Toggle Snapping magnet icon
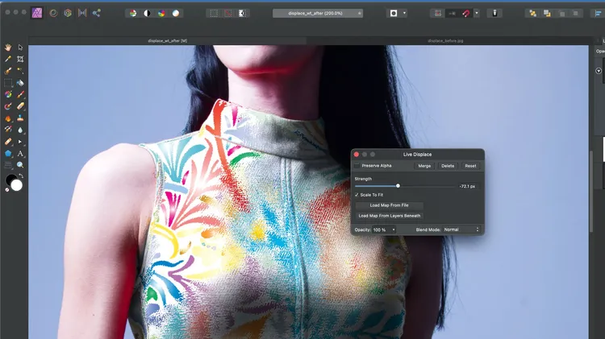The height and width of the screenshot is (339, 605). 466,13
